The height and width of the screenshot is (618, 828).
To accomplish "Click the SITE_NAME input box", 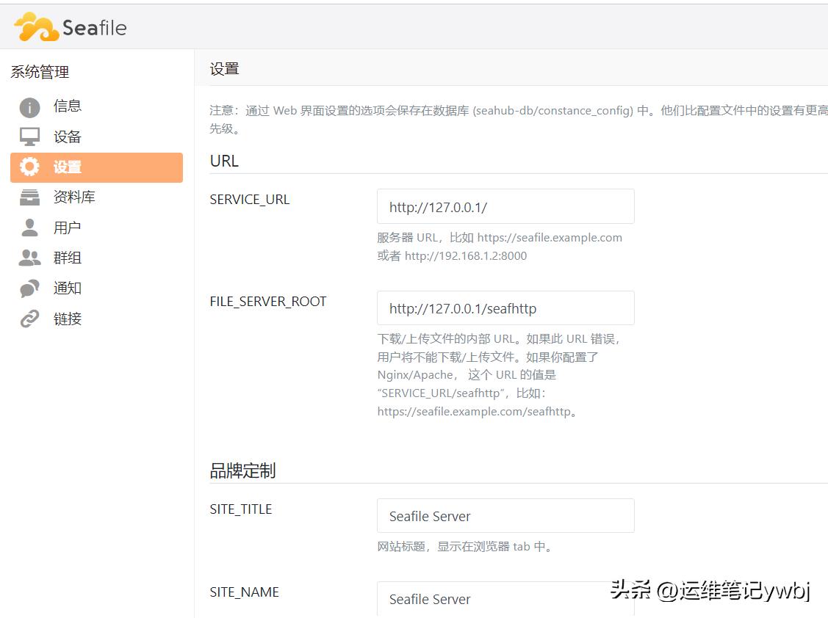I will pyautogui.click(x=505, y=599).
